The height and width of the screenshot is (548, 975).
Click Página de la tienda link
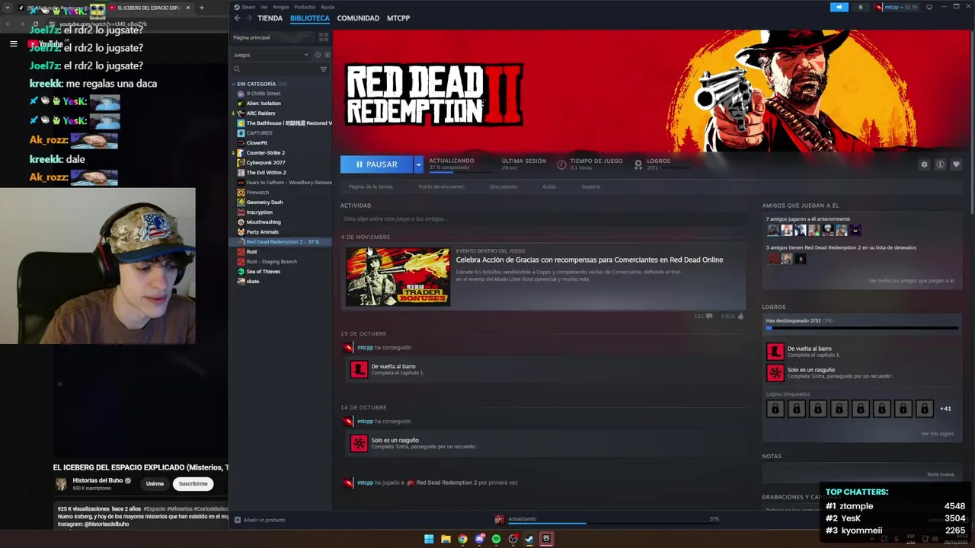click(371, 186)
